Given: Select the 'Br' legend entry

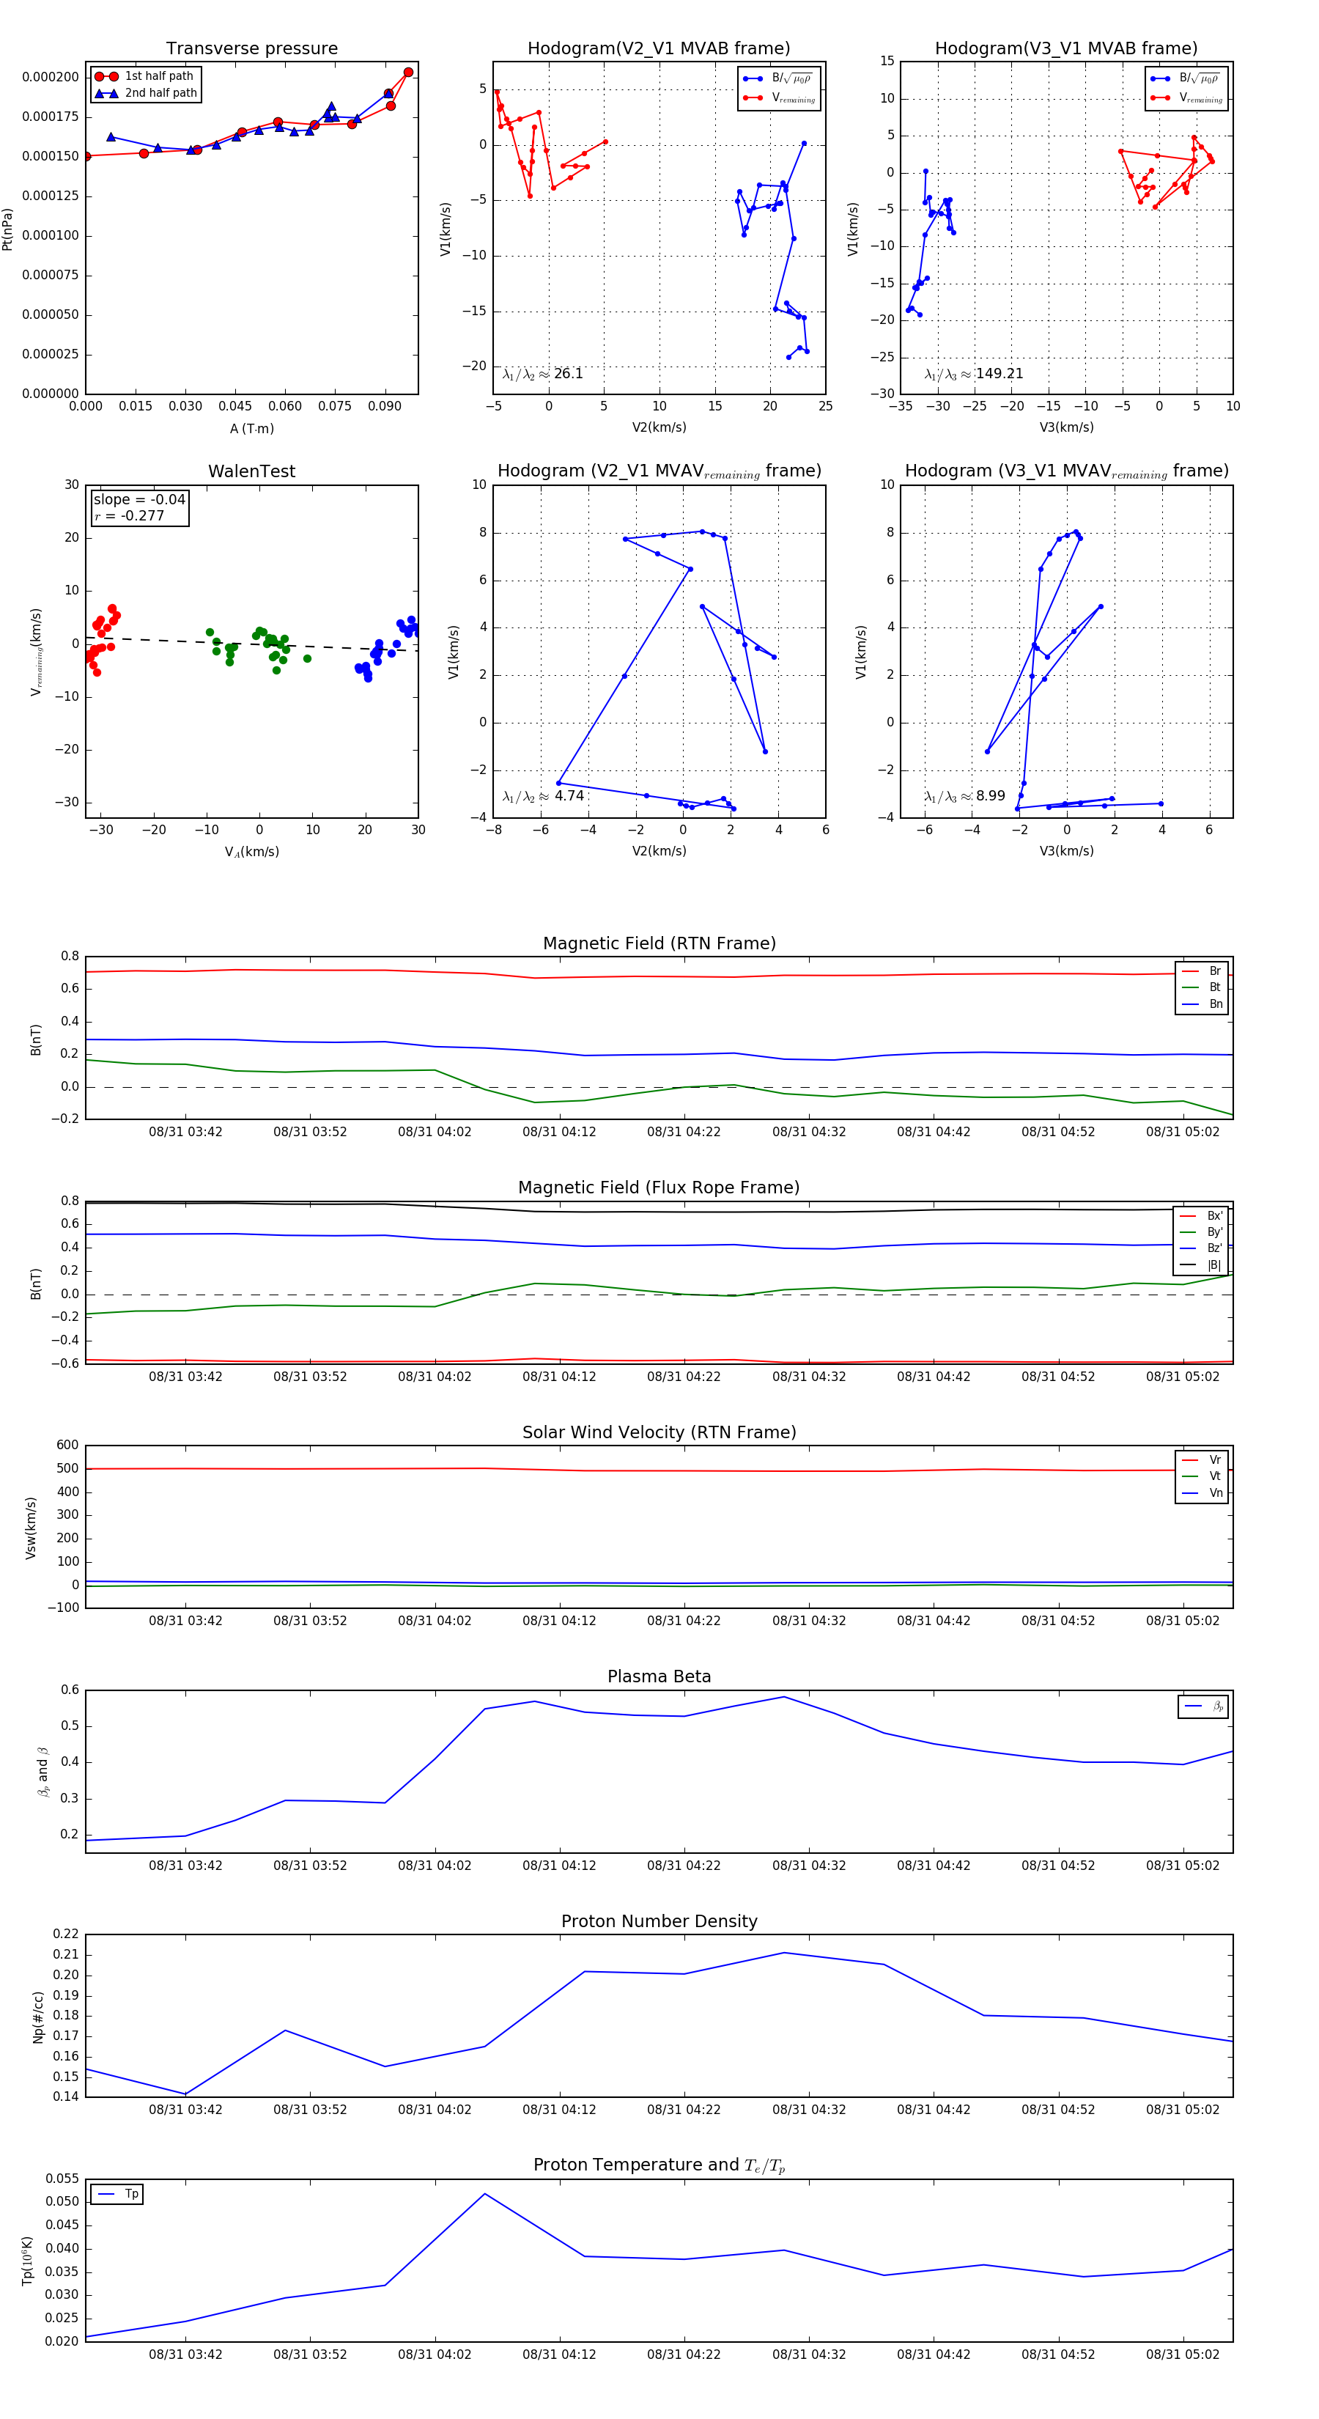Looking at the screenshot, I should click(1202, 971).
